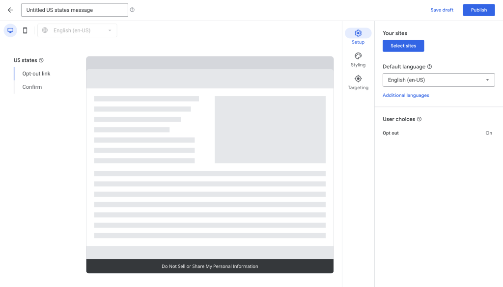Click help icon beside Default language
Screen dimensions: 503x287
(429, 67)
